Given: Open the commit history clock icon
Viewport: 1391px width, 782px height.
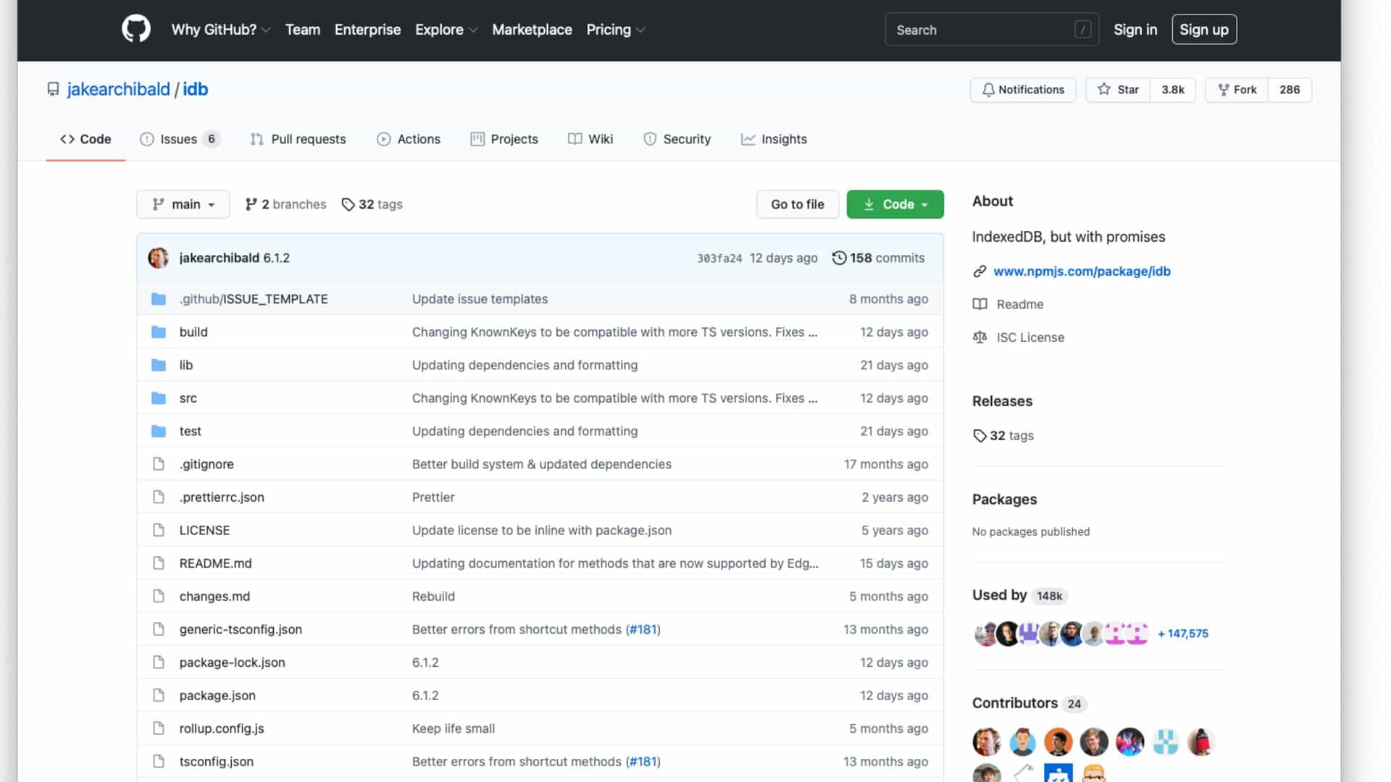Looking at the screenshot, I should 839,258.
